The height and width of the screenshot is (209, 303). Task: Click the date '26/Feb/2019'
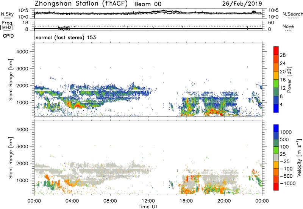click(242, 4)
